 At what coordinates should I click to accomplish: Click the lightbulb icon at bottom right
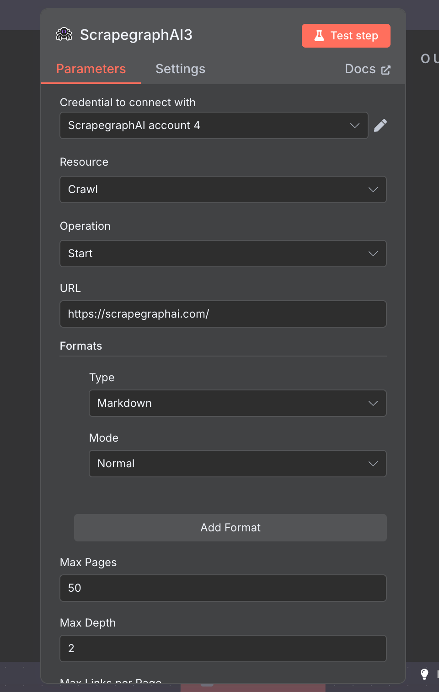[424, 674]
